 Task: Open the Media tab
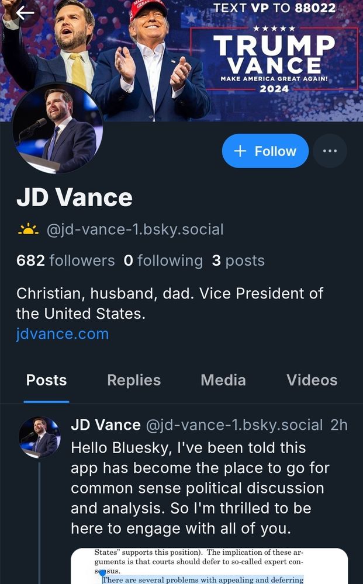coord(223,380)
